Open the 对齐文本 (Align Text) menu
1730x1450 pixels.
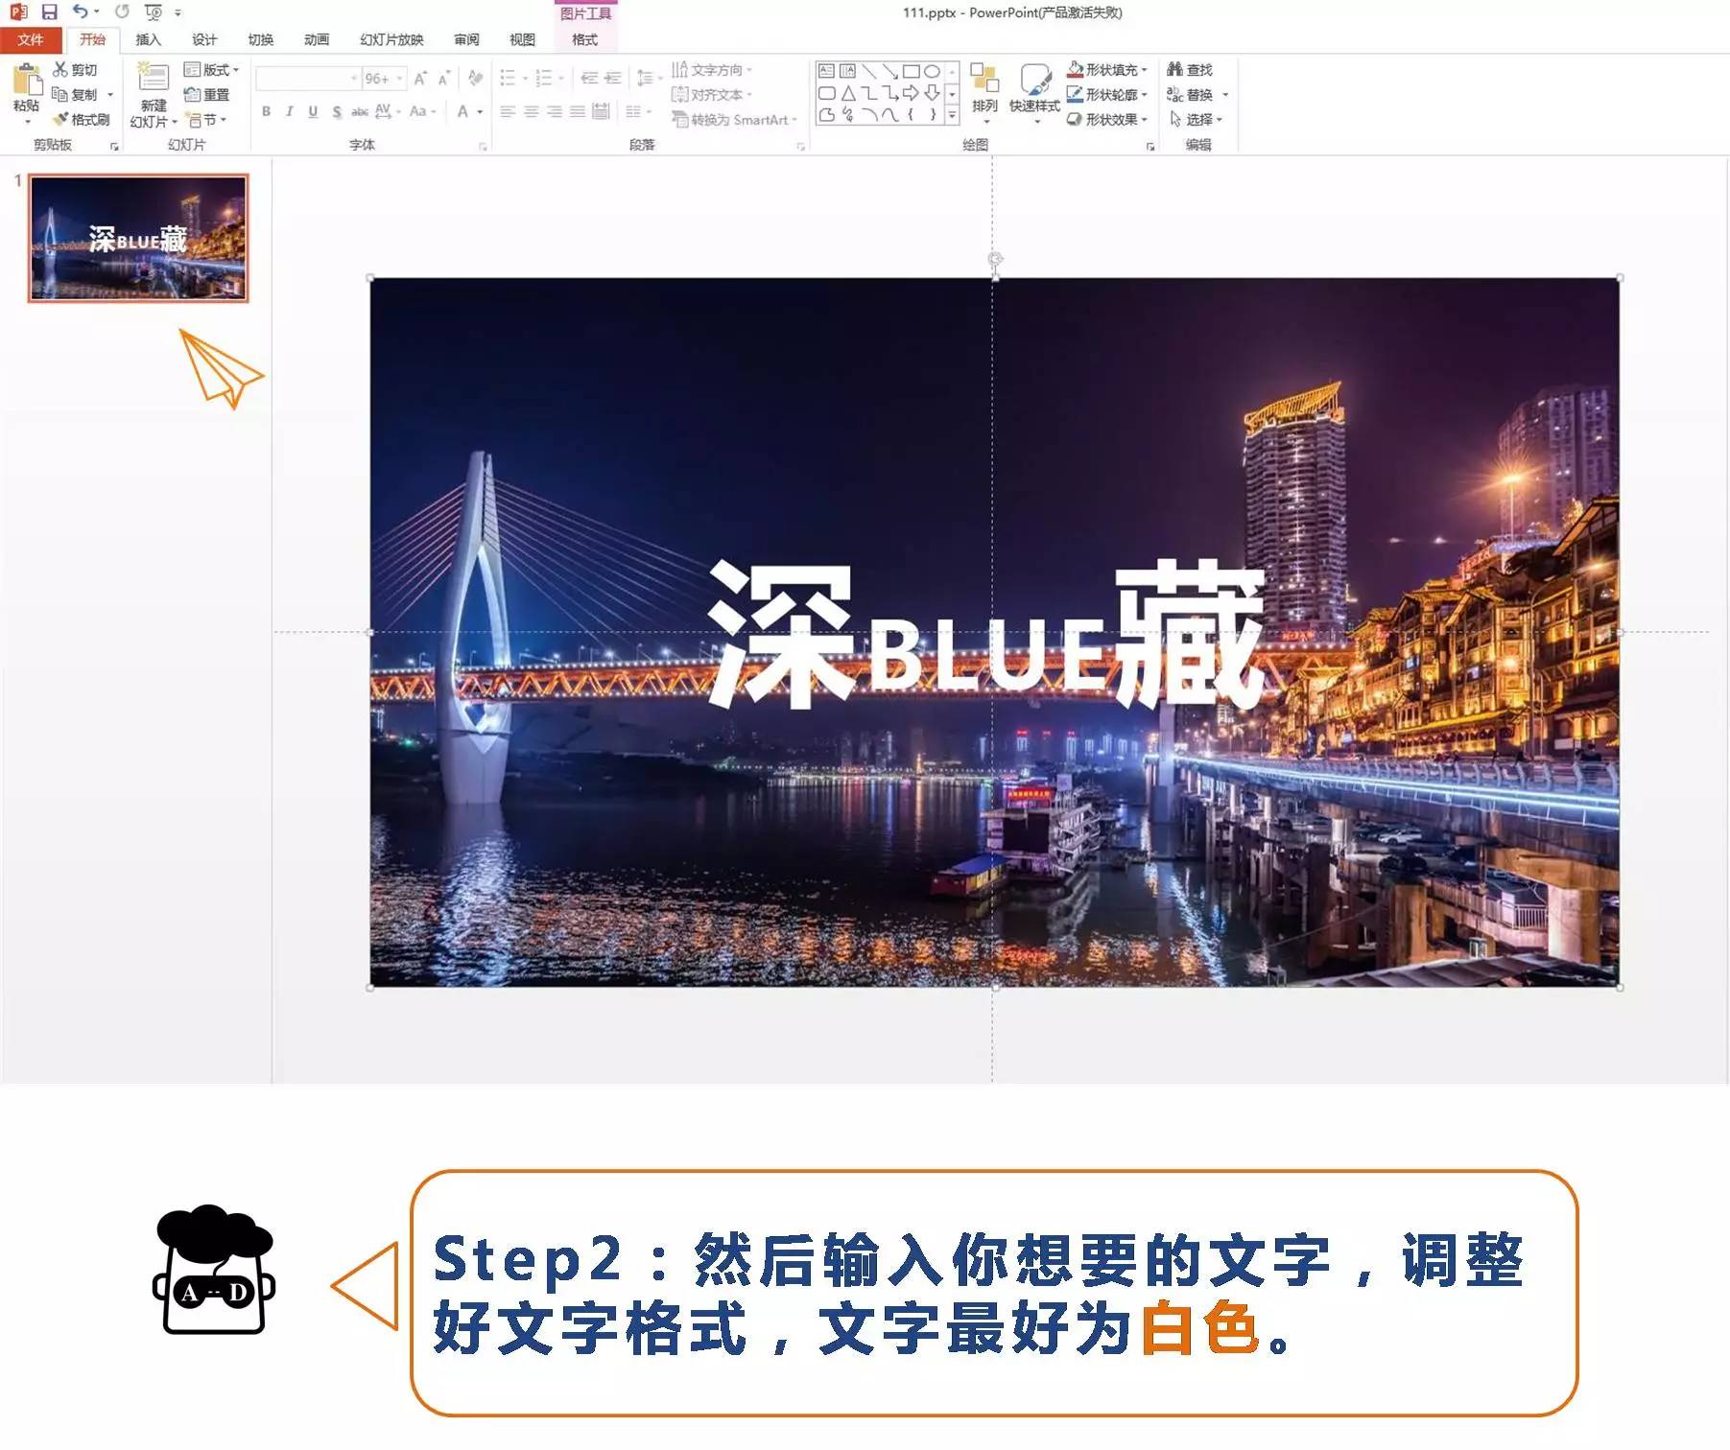(712, 94)
